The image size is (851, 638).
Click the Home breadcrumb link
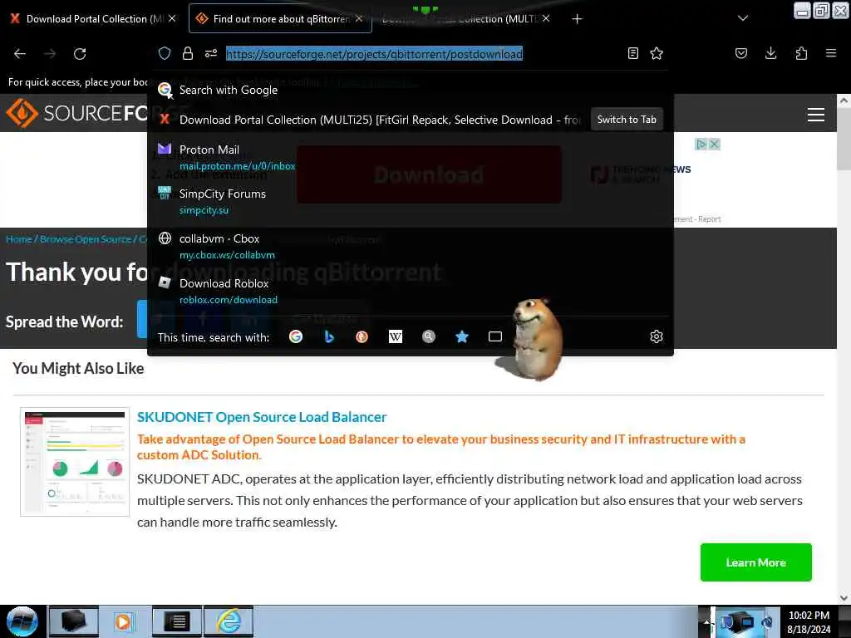point(19,239)
